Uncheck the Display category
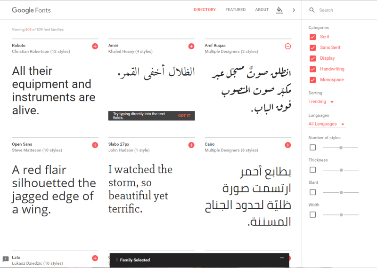The image size is (377, 268). pos(312,59)
